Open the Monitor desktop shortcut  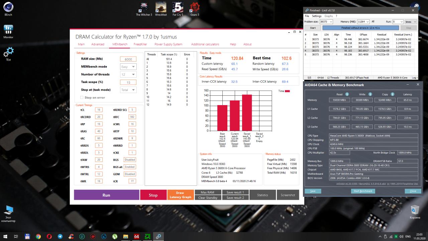8,31
